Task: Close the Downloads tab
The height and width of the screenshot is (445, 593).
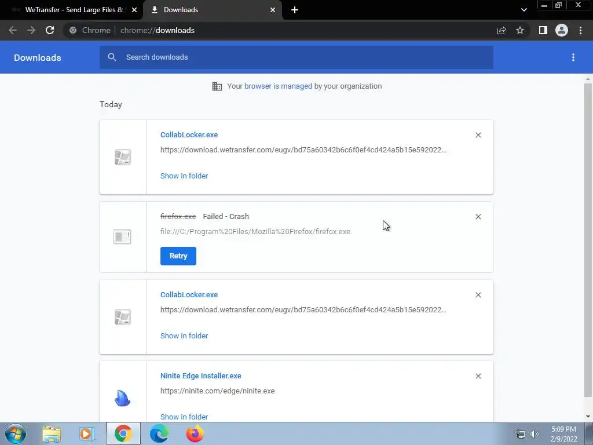Action: point(273,10)
